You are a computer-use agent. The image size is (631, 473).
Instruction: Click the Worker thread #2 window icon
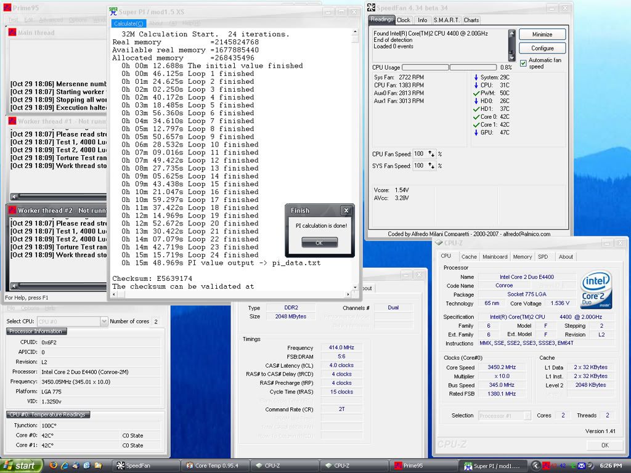(x=12, y=211)
